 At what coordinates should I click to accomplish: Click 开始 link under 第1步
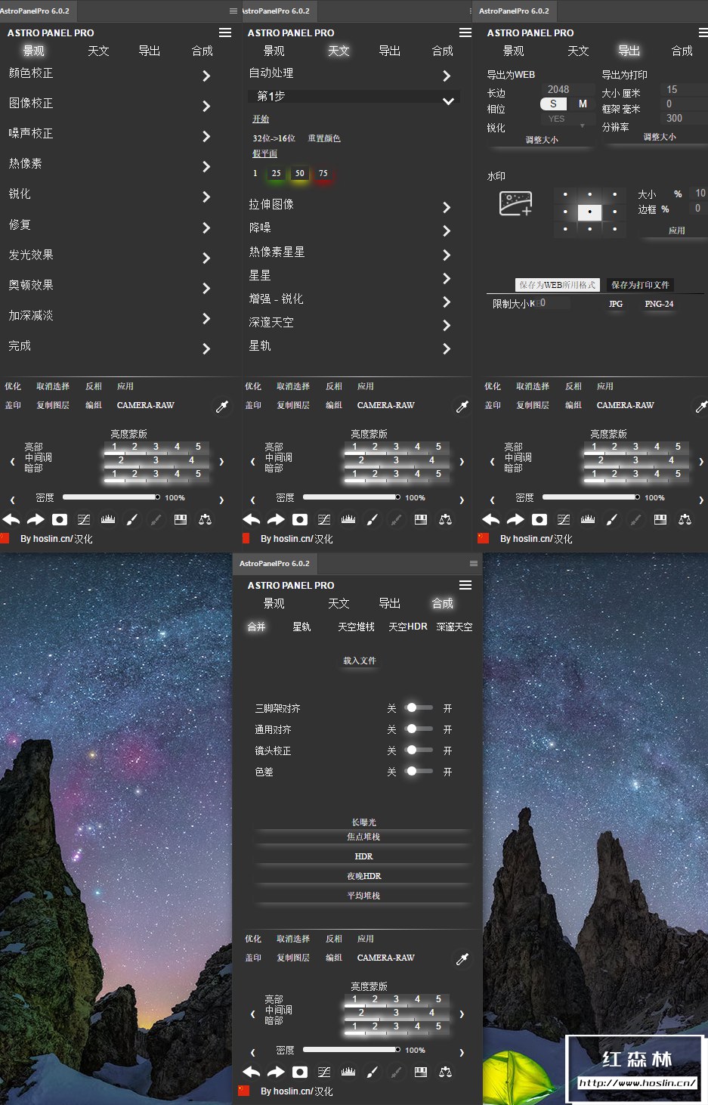[x=261, y=119]
